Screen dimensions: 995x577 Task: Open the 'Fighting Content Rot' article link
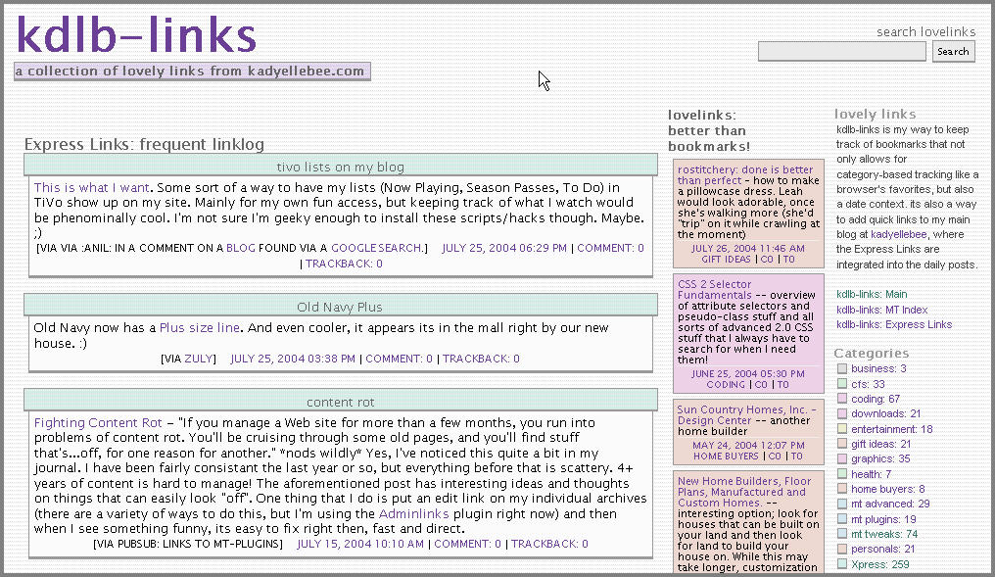98,423
